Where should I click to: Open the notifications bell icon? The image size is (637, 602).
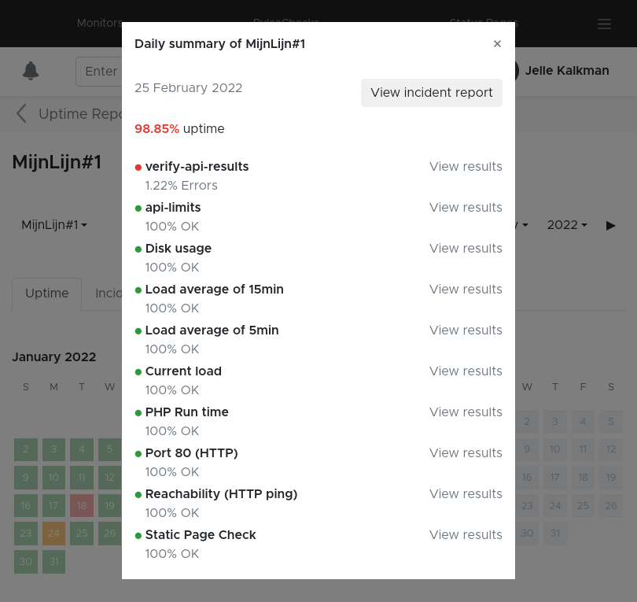(31, 71)
